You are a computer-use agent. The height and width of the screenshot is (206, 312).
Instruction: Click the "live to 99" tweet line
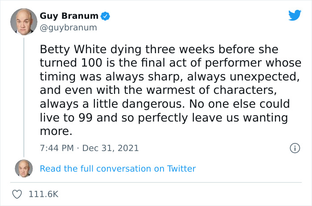pyautogui.click(x=67, y=118)
